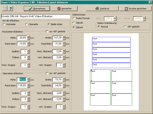Click the first blue label in preview
Image resolution: width=153 pixels, height=114 pixels.
point(111,40)
